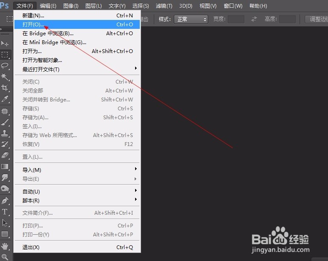328x261 pixels.
Task: Select the Lasso tool
Action: pos(5,66)
